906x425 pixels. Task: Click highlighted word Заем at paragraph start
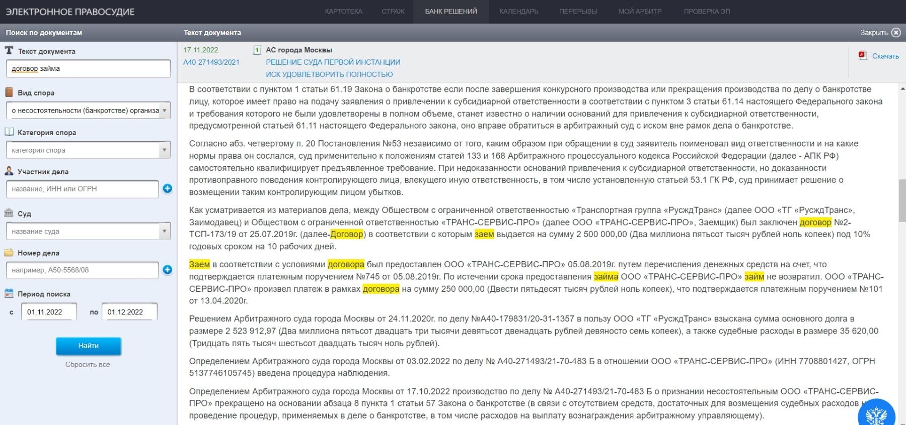point(199,264)
